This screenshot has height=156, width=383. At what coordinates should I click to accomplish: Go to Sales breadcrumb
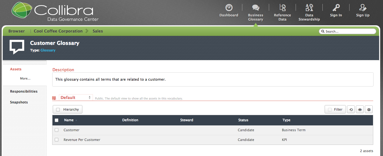(98, 31)
